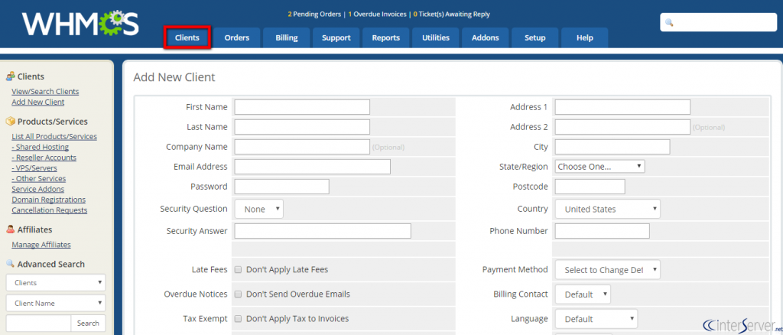Open Reseller Accounts link

(x=44, y=158)
